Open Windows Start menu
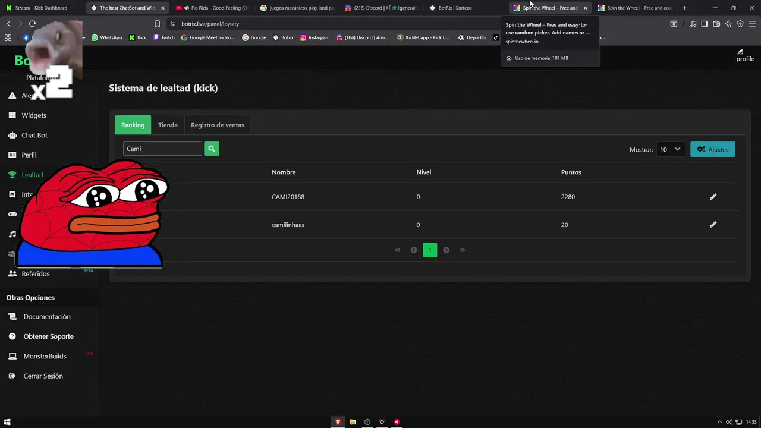The height and width of the screenshot is (428, 761). pos(7,422)
